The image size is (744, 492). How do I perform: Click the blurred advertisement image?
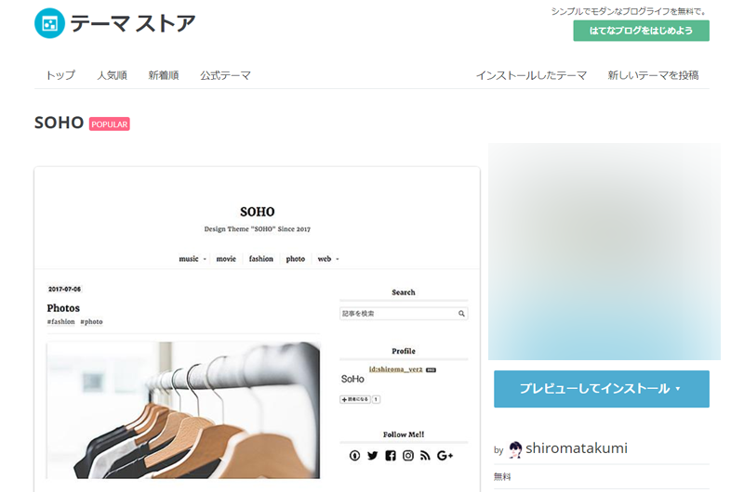pyautogui.click(x=604, y=252)
